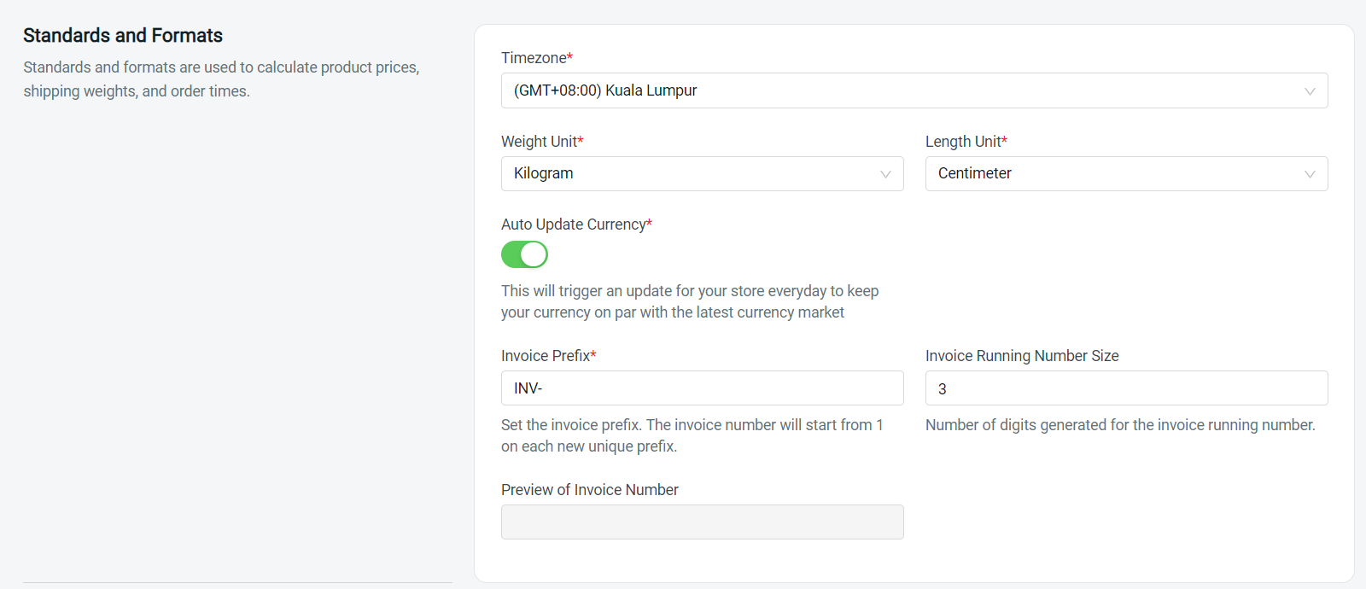The image size is (1366, 589).
Task: Click the Preview of Invoice Number field
Action: [x=702, y=522]
